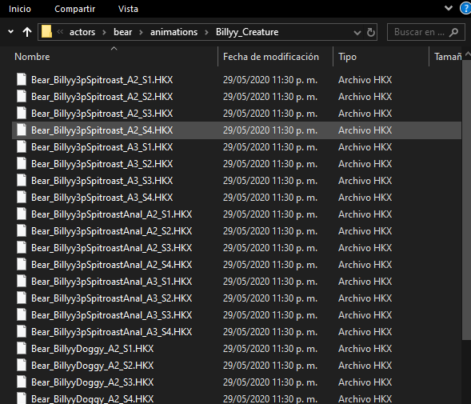Navigate to the animations folder breadcrumb

pos(174,32)
